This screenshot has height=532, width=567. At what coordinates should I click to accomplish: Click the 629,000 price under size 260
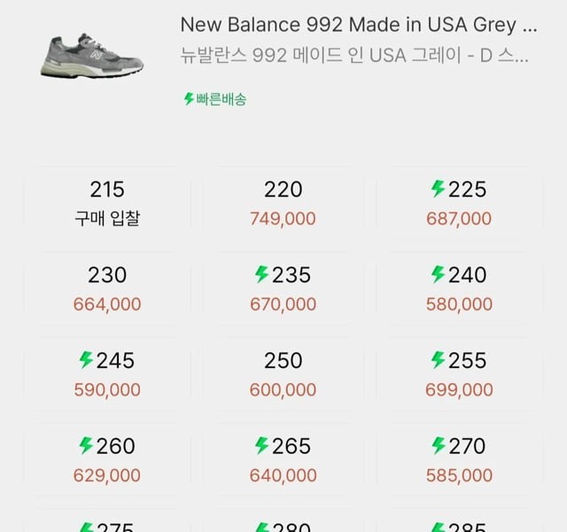(107, 475)
